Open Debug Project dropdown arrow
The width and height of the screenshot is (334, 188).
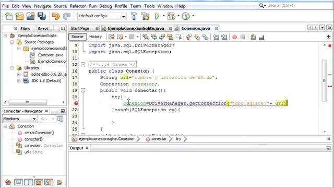click(178, 16)
